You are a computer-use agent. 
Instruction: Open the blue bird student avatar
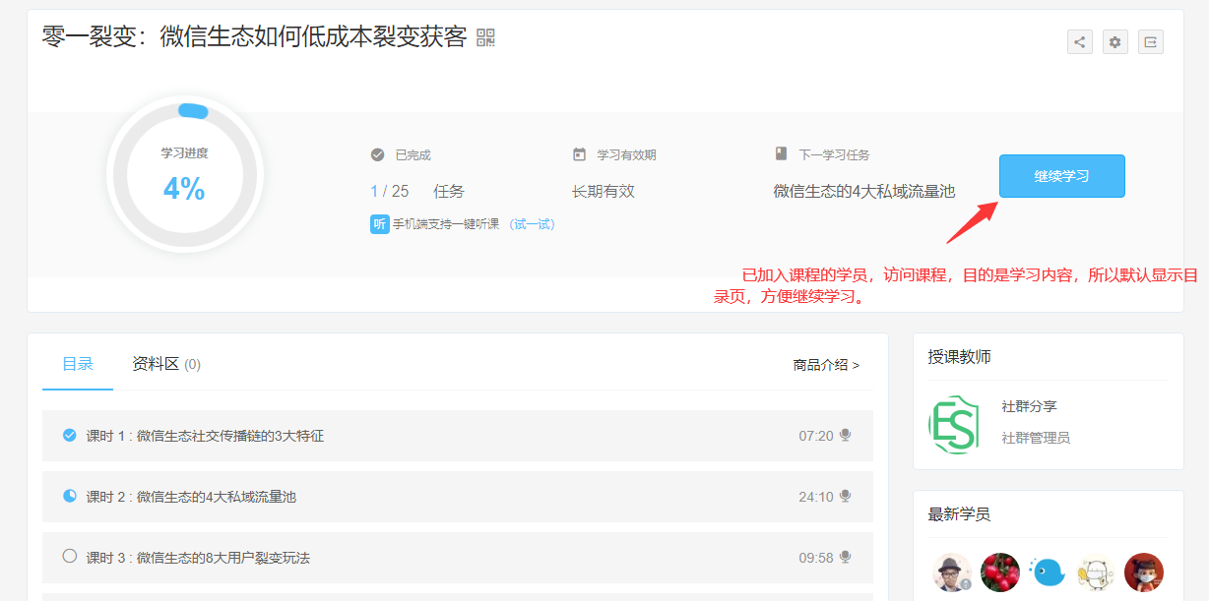click(1048, 571)
